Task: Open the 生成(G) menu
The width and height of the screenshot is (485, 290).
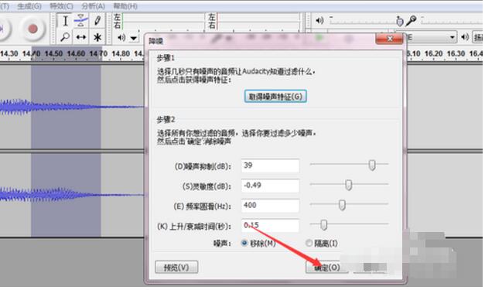Action: (29, 6)
